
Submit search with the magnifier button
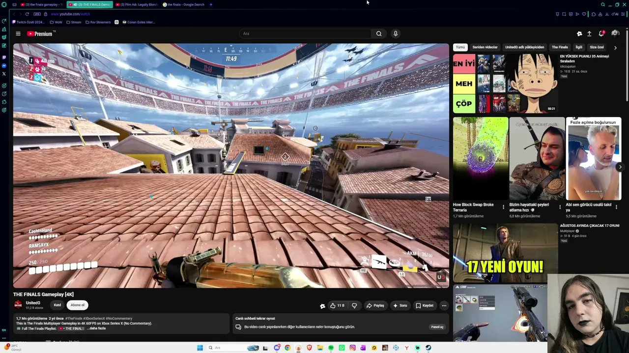[x=379, y=34]
